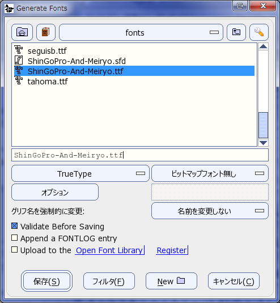Enable Append a FONTLOG entry
The width and height of the screenshot is (280, 303).
(x=15, y=238)
